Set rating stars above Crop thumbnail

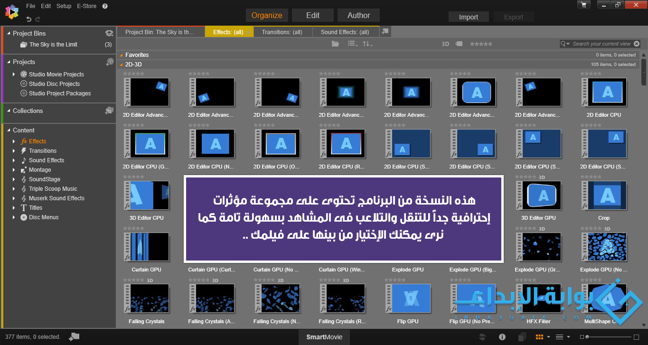click(x=592, y=177)
